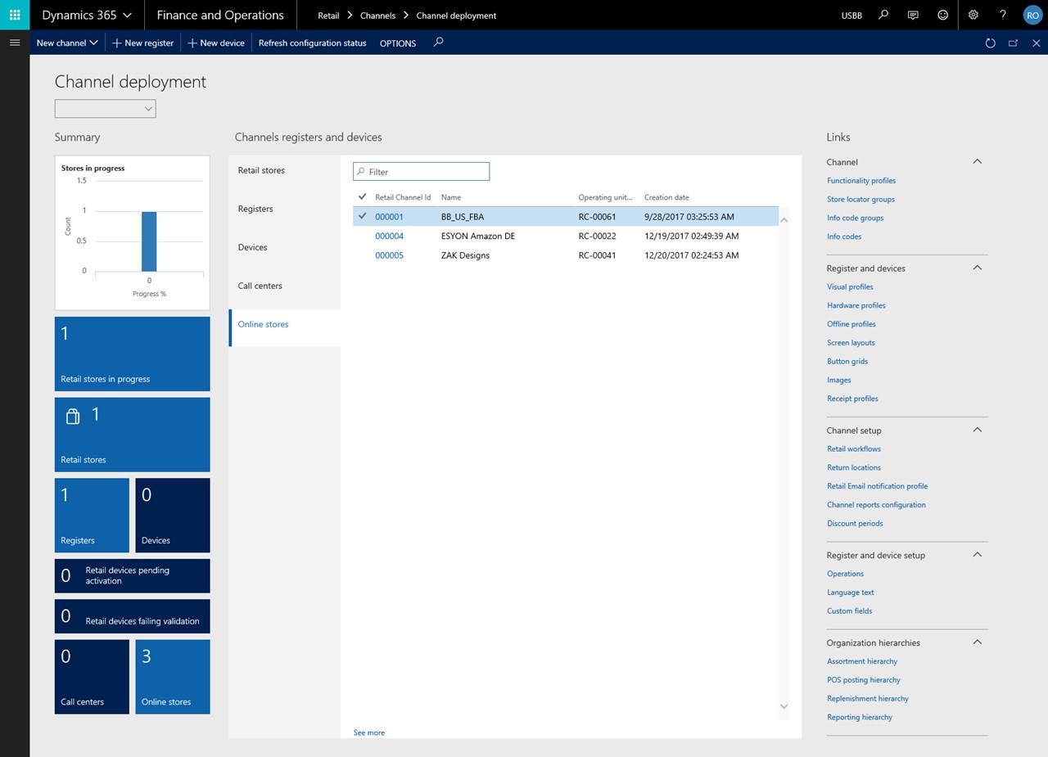Click the shopping bag Retail stores tile

(132, 435)
